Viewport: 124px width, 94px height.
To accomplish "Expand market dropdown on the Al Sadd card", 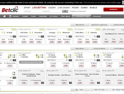I will (x=6, y=36).
